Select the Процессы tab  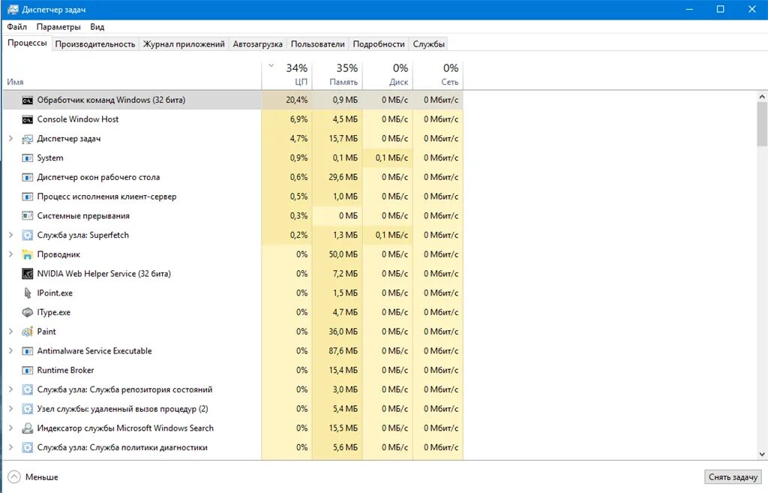pyautogui.click(x=27, y=43)
